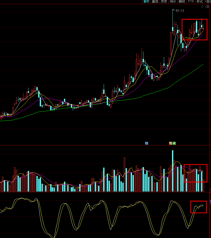Open the 复权 adjustment menu

(x=146, y=2)
